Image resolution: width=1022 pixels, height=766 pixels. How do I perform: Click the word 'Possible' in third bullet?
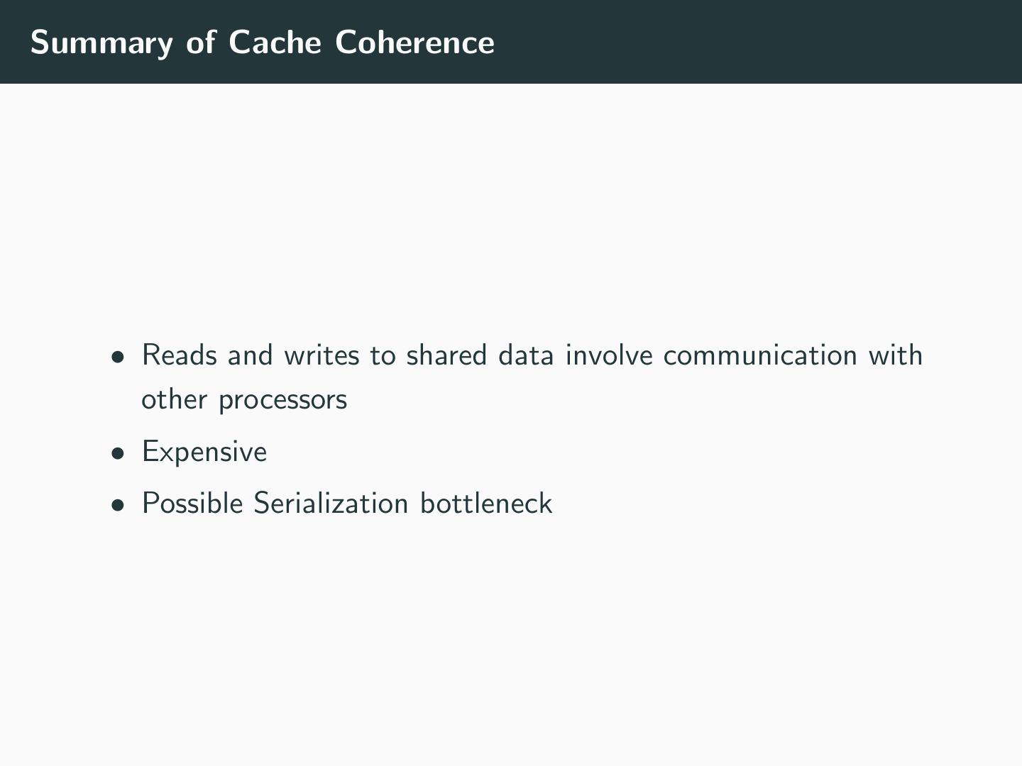pyautogui.click(x=192, y=504)
